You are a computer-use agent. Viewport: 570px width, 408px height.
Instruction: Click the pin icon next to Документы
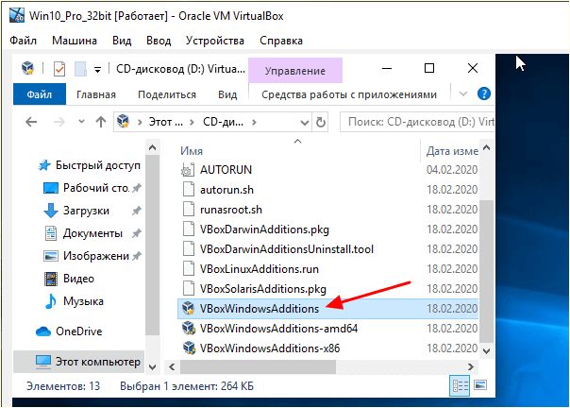click(x=136, y=233)
